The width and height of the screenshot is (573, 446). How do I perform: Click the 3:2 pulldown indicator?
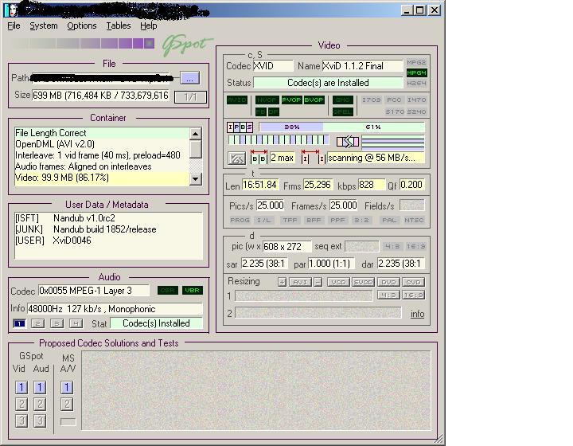(x=361, y=220)
